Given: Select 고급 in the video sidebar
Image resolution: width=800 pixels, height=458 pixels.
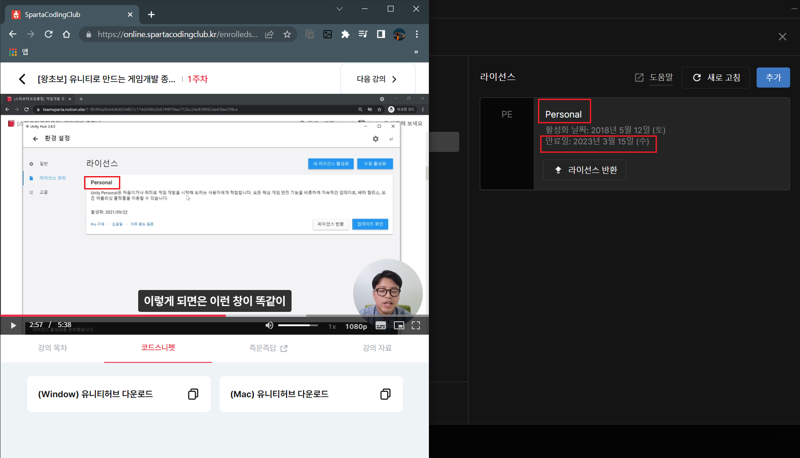Looking at the screenshot, I should pos(43,192).
